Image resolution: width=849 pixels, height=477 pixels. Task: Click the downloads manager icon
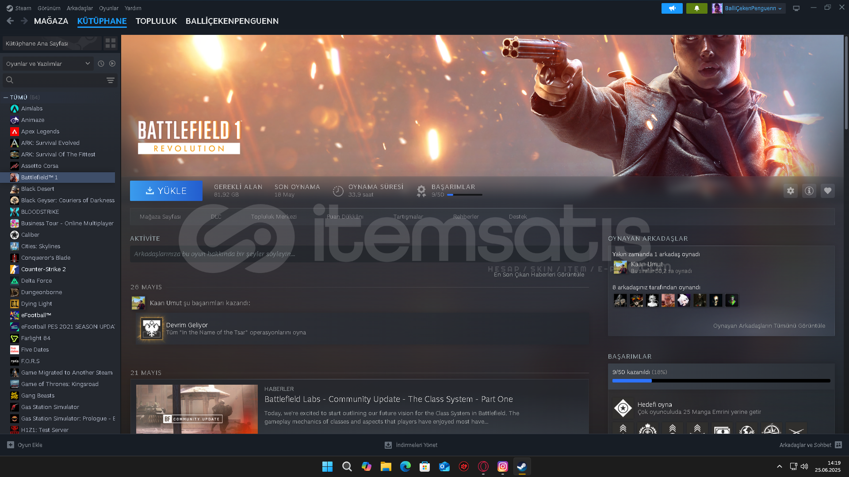(388, 445)
